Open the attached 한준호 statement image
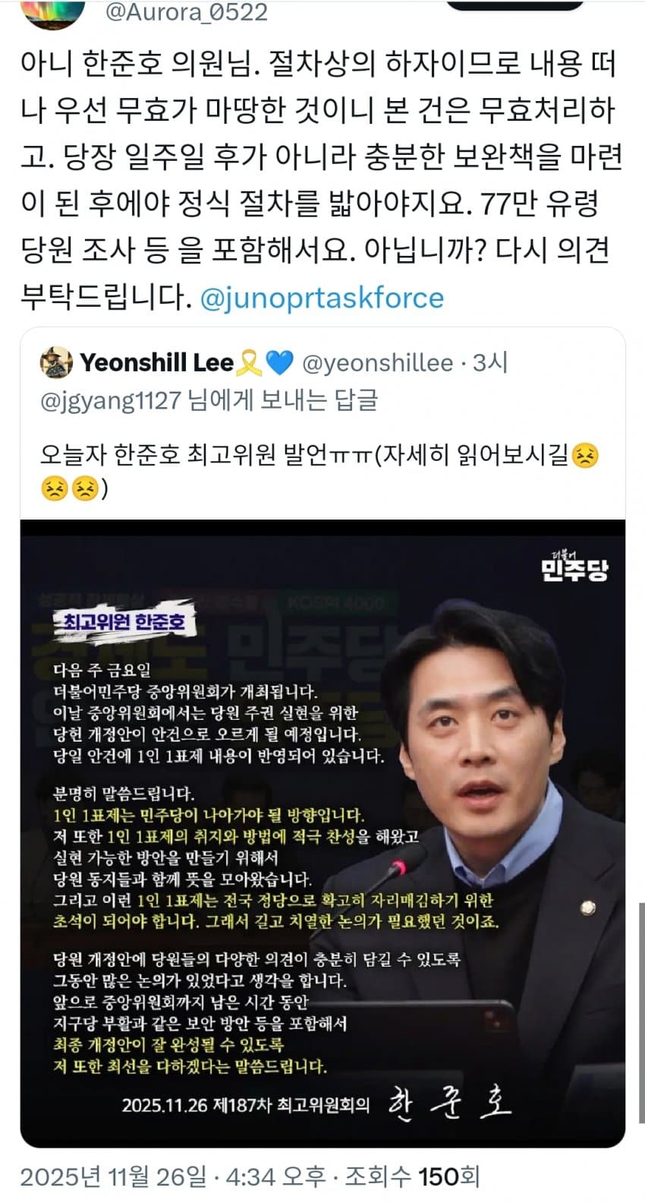Image resolution: width=645 pixels, height=1203 pixels. pyautogui.click(x=322, y=834)
